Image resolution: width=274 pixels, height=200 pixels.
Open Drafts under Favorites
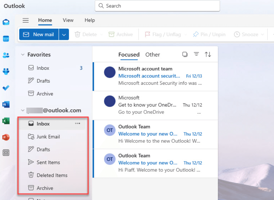point(52,81)
